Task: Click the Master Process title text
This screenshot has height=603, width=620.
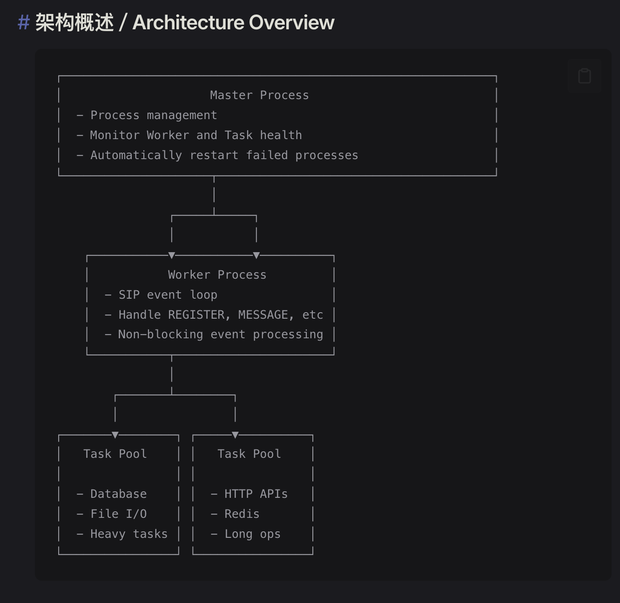Action: coord(259,95)
